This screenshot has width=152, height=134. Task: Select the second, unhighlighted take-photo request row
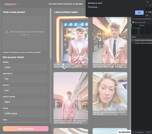pyautogui.click(x=142, y=43)
